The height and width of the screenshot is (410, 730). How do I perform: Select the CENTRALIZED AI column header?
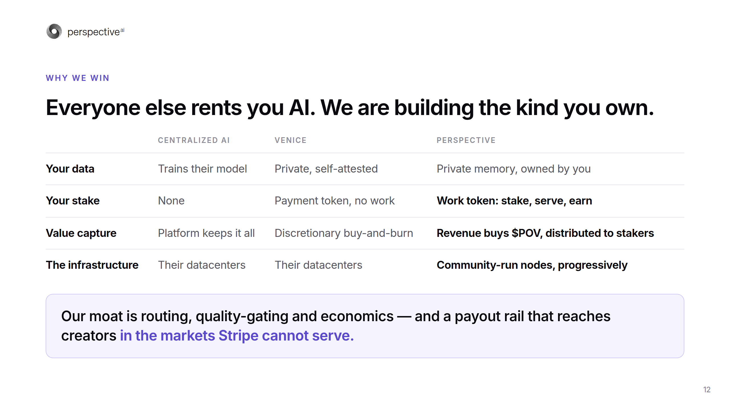[194, 140]
